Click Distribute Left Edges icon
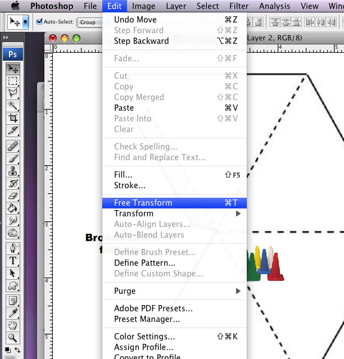Screen dimensions: 344x359 click(x=310, y=22)
